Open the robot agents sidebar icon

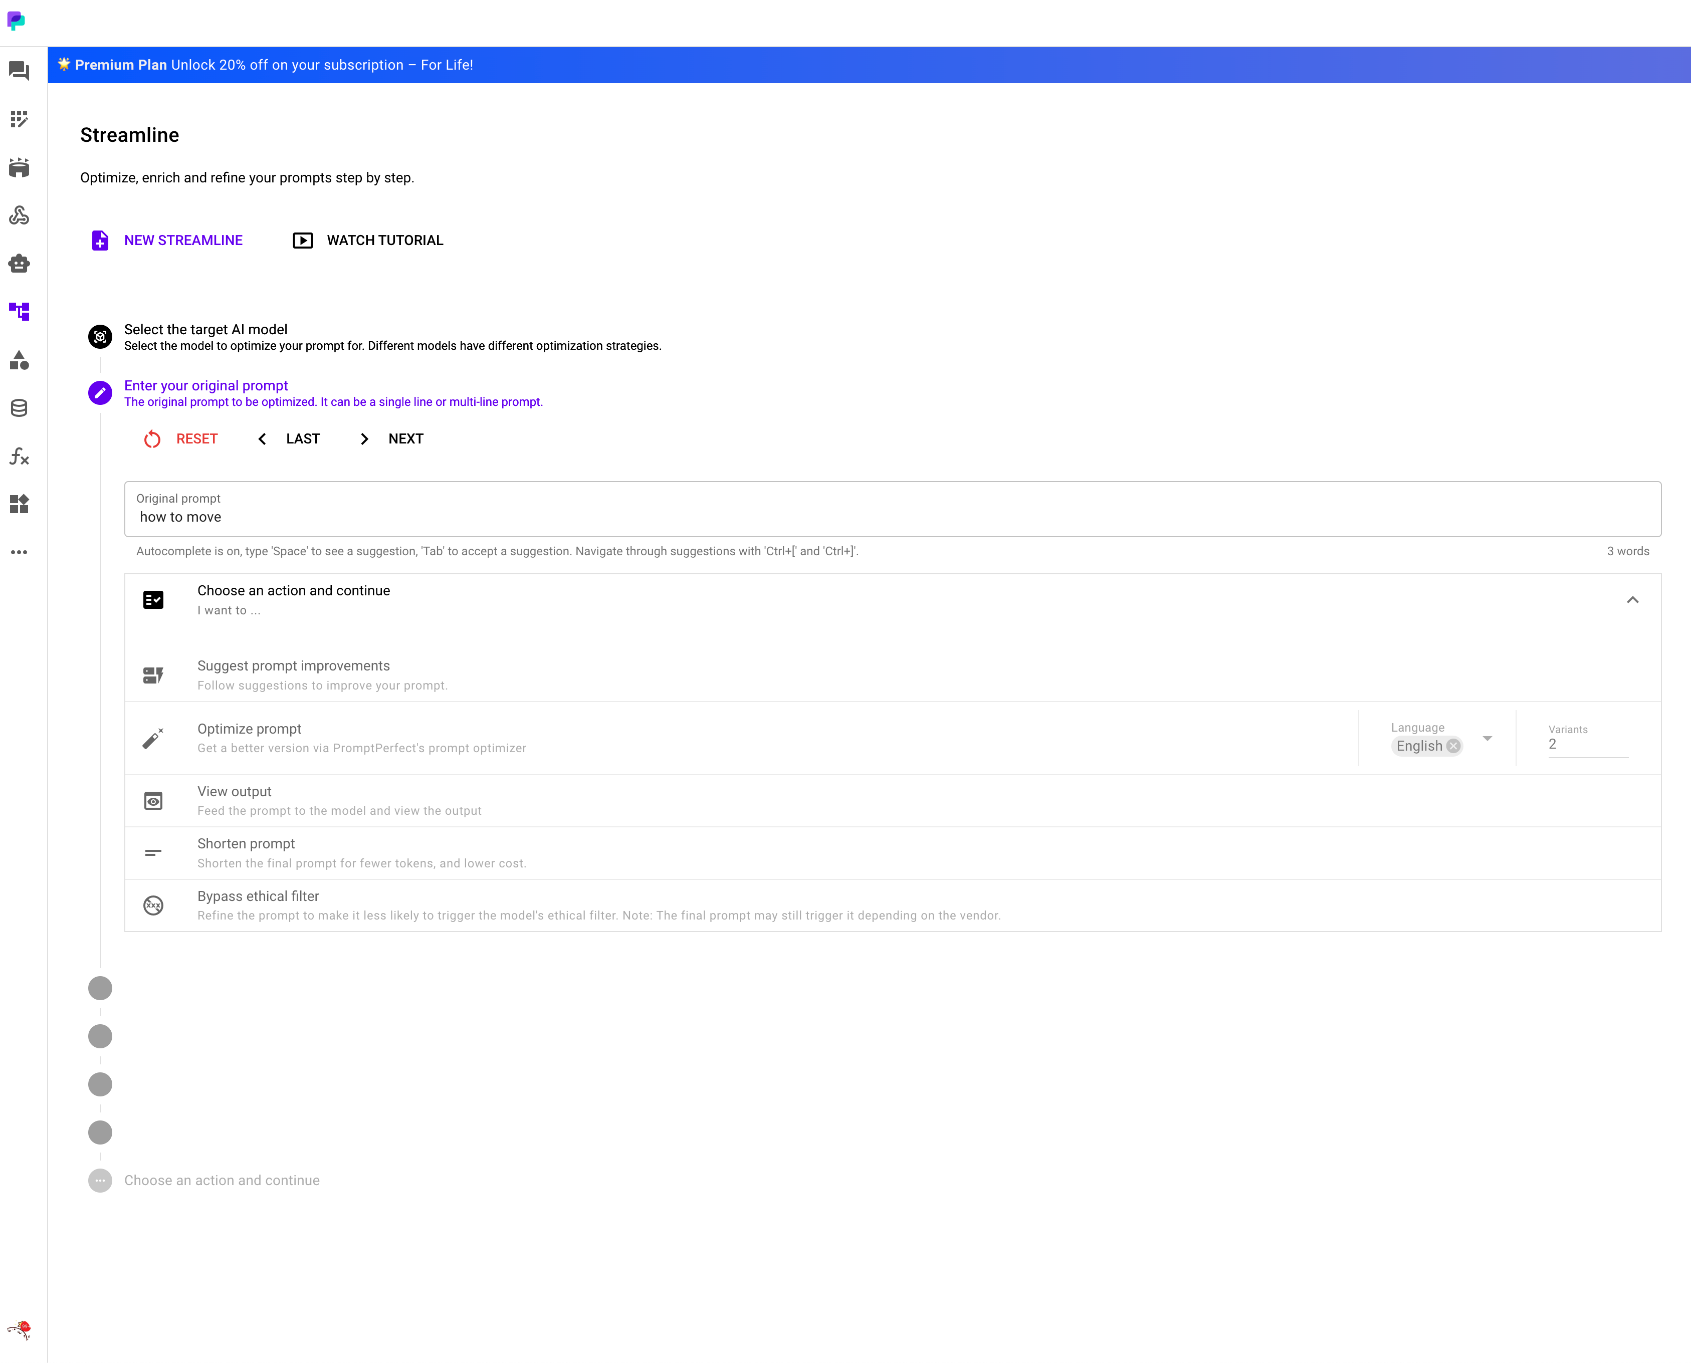[19, 264]
